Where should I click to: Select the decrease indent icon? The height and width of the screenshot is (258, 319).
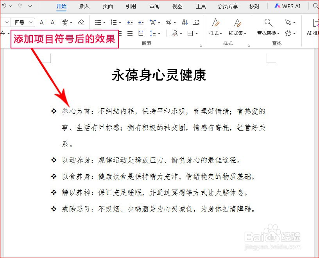(x=129, y=22)
